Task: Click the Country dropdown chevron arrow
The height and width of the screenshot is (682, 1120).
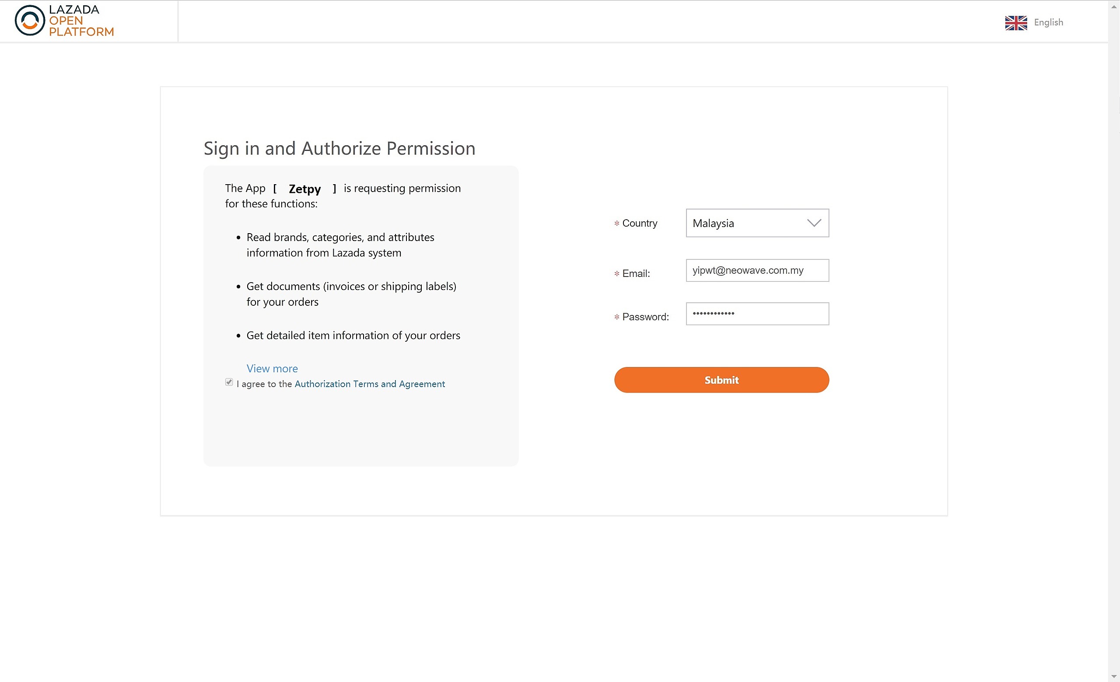Action: coord(814,223)
